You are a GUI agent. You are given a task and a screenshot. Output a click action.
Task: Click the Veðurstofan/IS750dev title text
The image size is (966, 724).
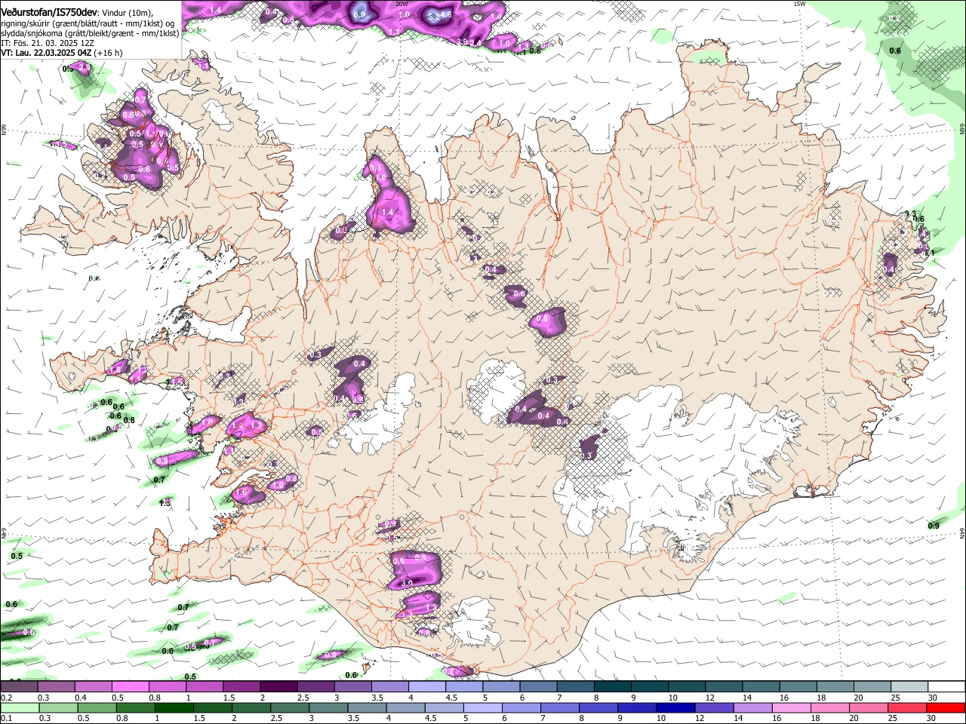pos(48,13)
